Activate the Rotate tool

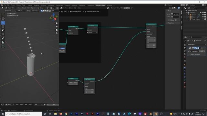coord(3,26)
